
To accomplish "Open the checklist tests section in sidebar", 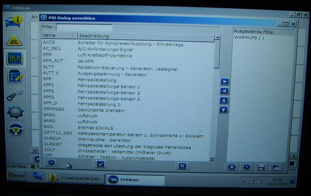I will tap(15, 76).
